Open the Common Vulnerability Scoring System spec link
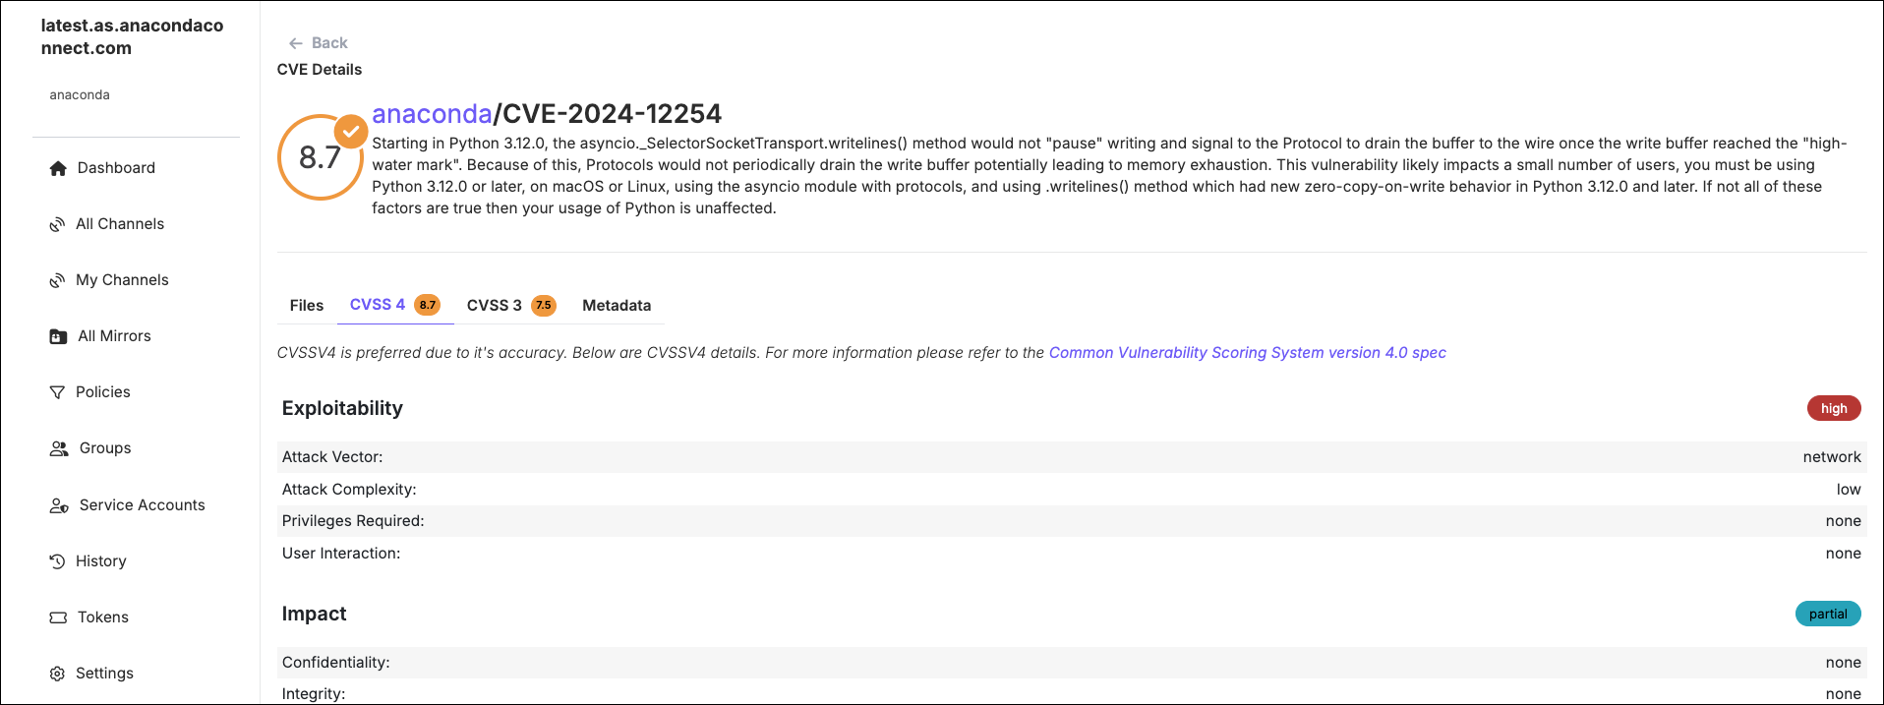This screenshot has width=1884, height=705. 1247,353
